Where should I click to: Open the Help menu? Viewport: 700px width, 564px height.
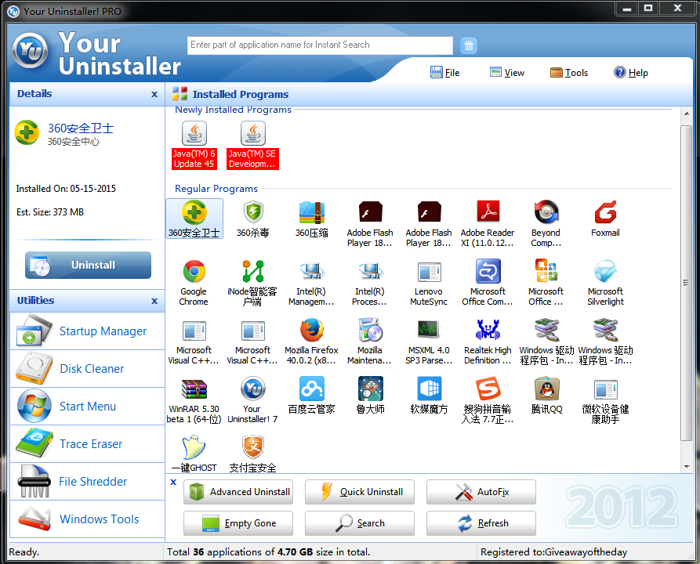[x=631, y=72]
